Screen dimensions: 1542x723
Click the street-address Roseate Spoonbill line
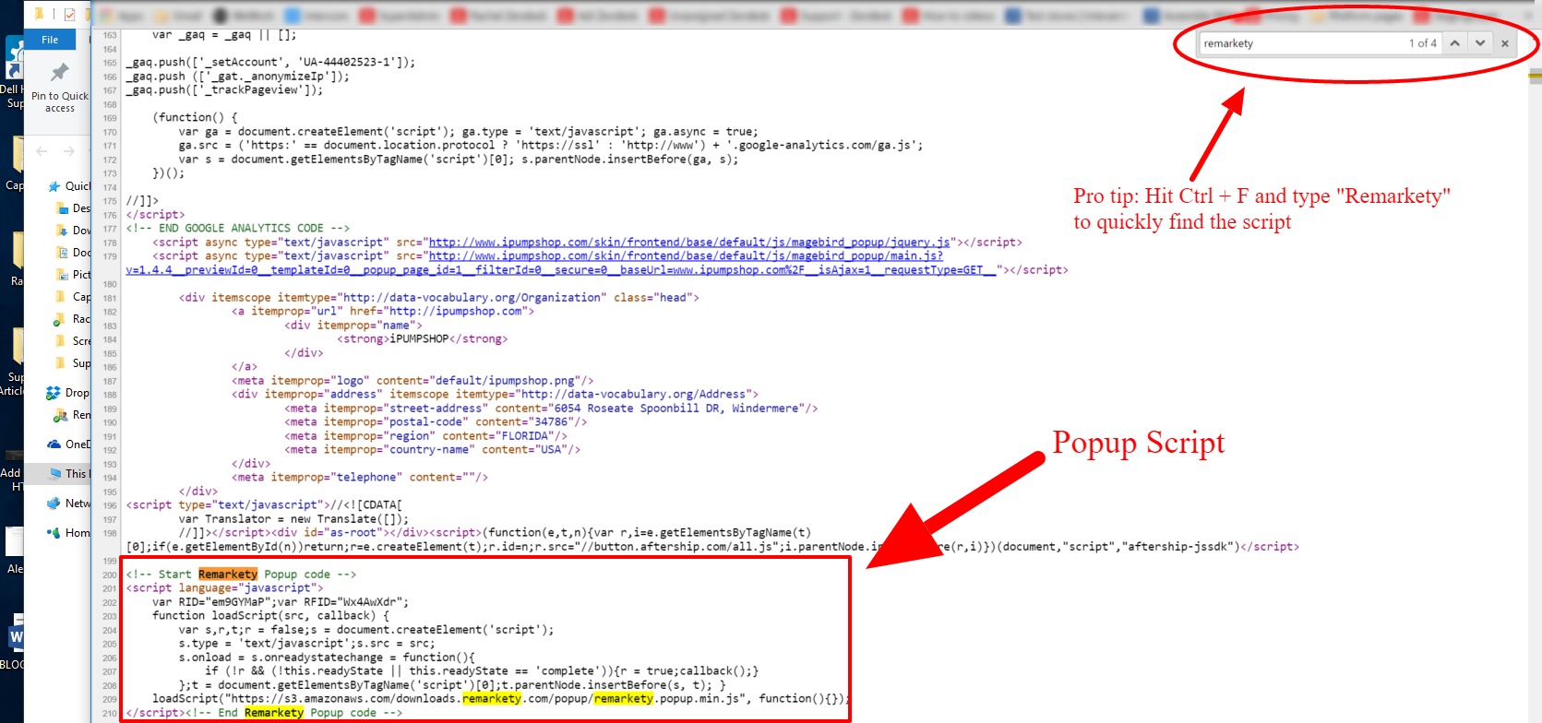click(551, 409)
